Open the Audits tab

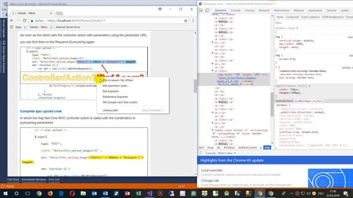coord(345,10)
